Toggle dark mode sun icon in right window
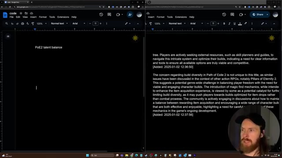Image resolution: width=282 pixels, height=158 pixels. [271, 38]
